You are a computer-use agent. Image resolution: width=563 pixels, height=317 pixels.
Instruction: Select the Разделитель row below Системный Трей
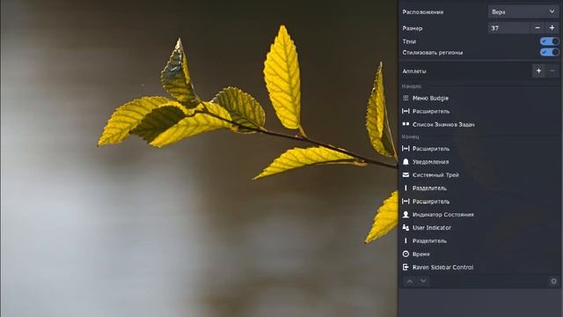(x=479, y=188)
